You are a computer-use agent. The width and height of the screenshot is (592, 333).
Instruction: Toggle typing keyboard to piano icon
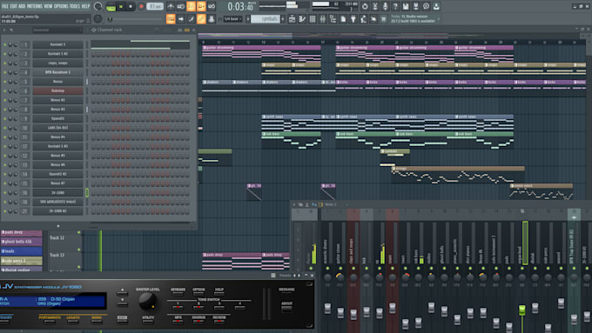click(171, 19)
